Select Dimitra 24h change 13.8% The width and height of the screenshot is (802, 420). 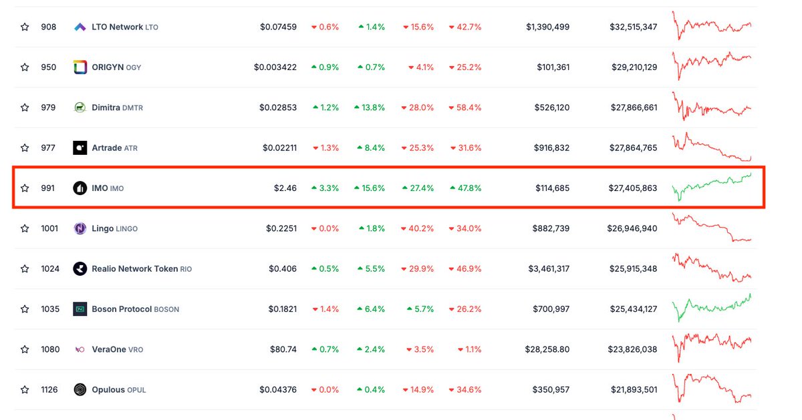(370, 108)
